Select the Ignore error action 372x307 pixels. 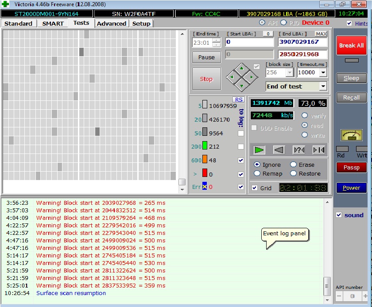coord(257,164)
